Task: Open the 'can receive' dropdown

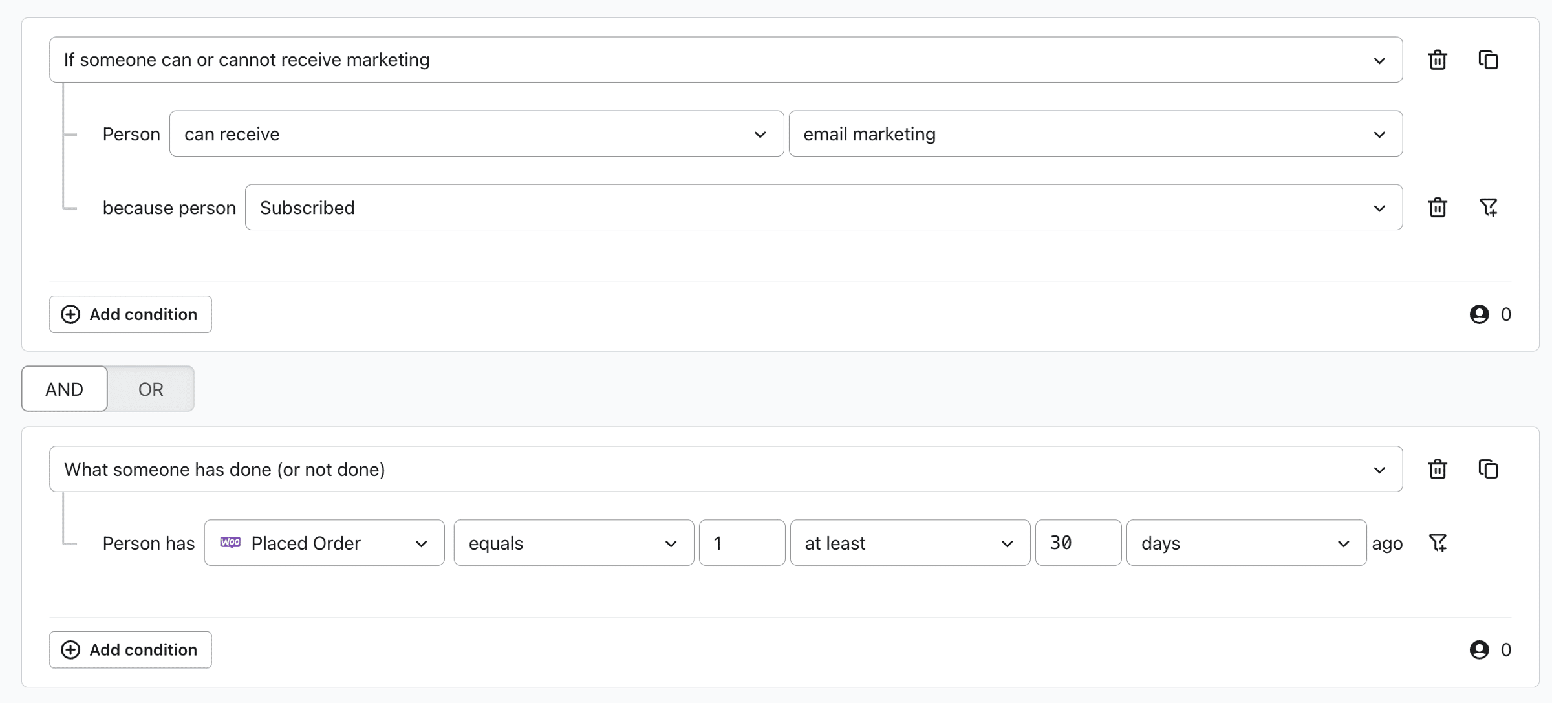Action: (476, 134)
